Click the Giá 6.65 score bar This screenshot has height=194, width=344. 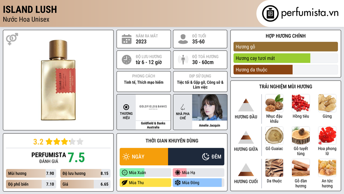(85, 184)
